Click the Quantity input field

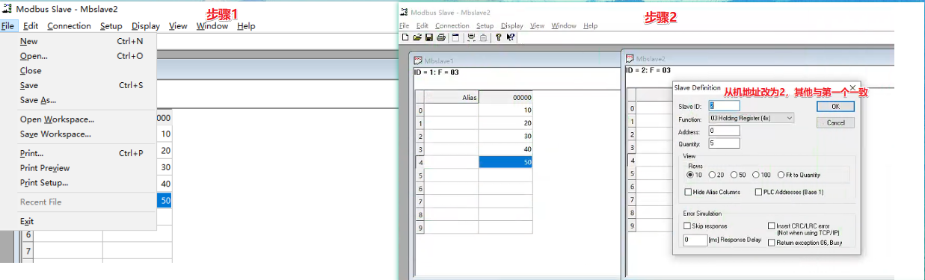724,143
